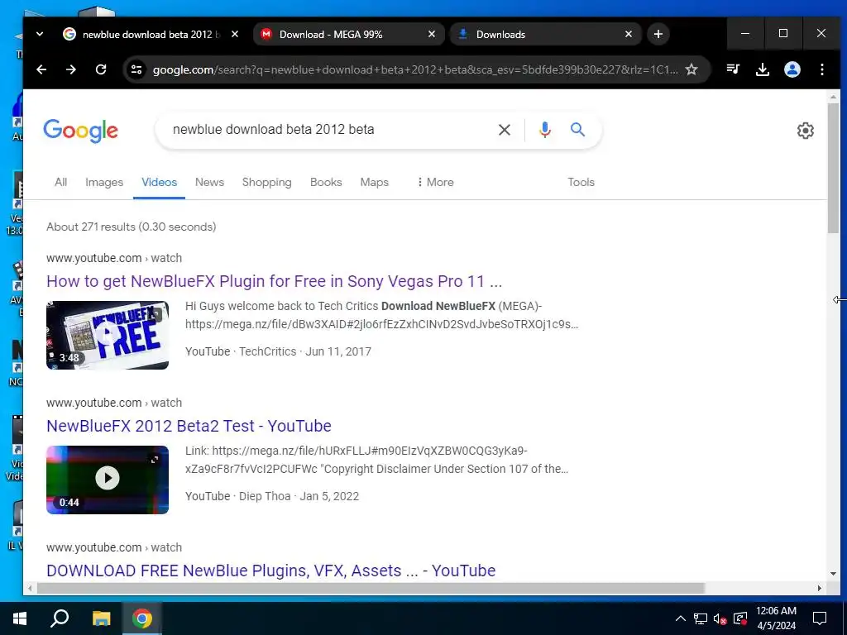Switch to the All results tab
The height and width of the screenshot is (635, 847).
[x=60, y=183]
